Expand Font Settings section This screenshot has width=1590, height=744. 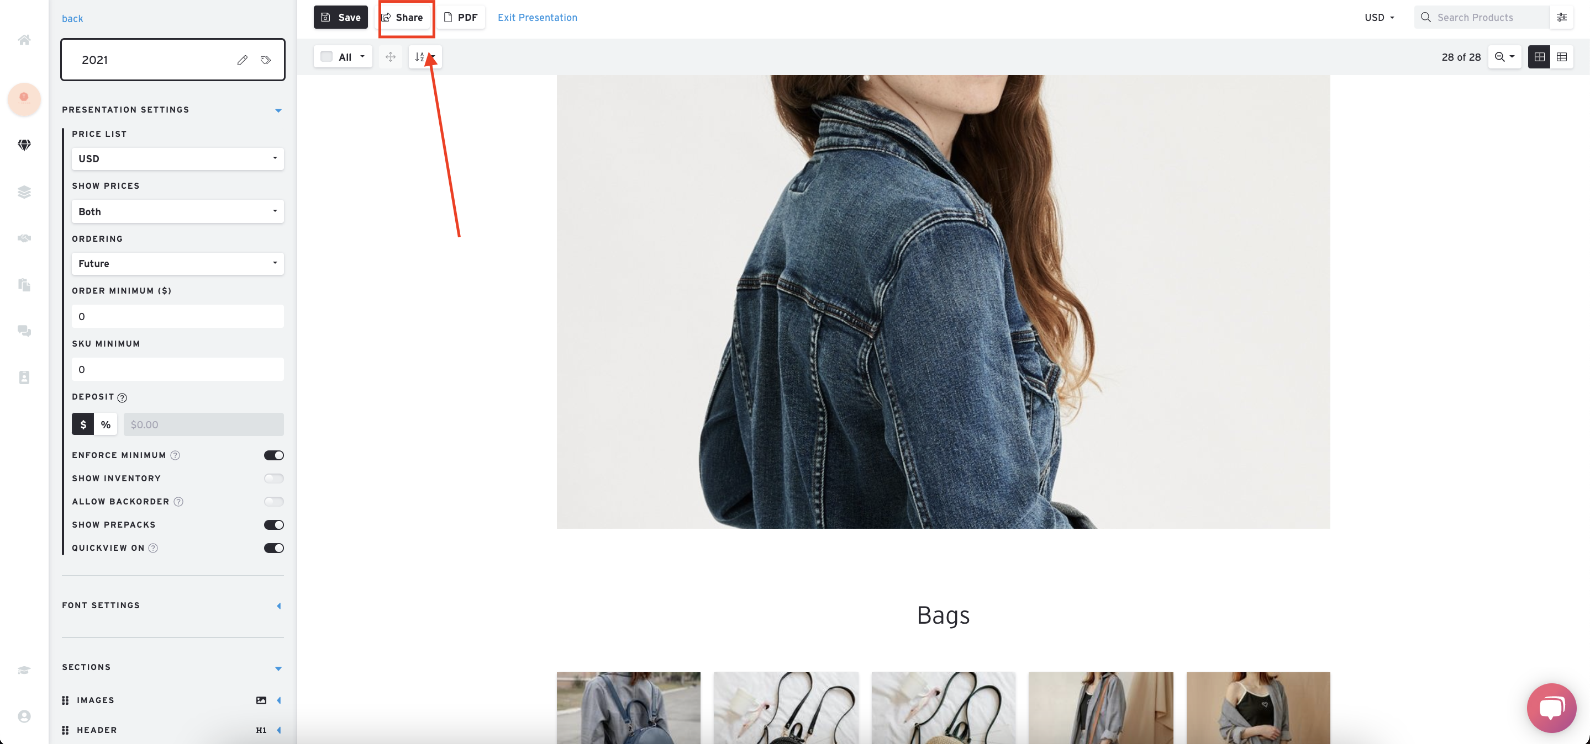coord(278,606)
